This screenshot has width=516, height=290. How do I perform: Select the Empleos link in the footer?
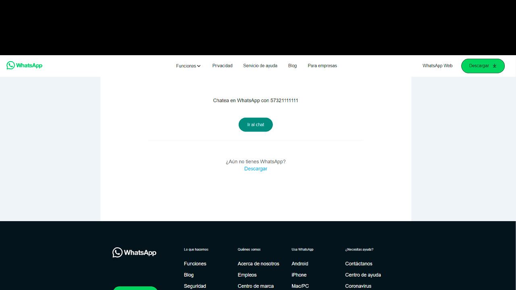click(247, 275)
